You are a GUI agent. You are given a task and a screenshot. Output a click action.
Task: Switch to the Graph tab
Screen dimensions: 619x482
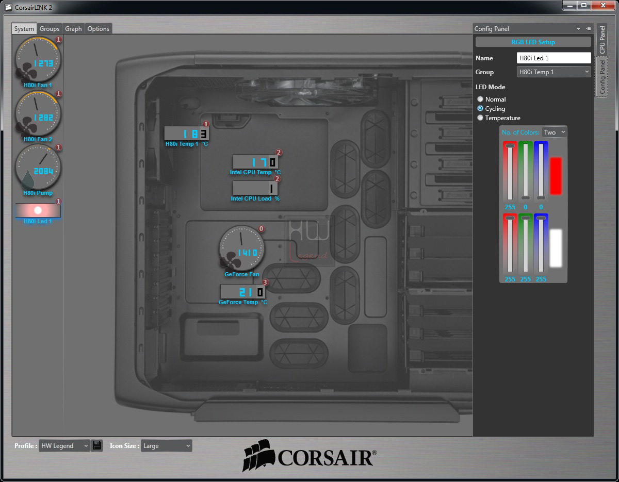73,29
